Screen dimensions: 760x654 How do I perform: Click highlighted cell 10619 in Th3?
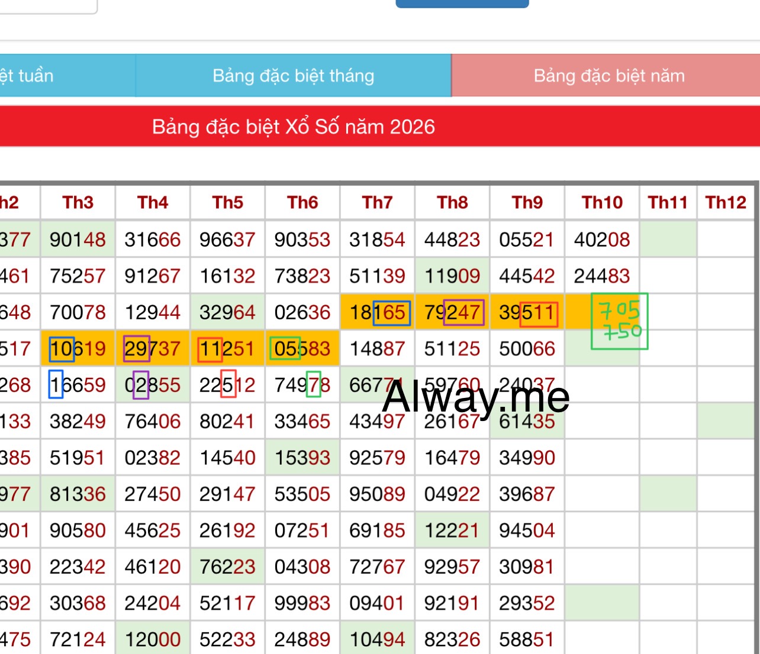tap(78, 349)
